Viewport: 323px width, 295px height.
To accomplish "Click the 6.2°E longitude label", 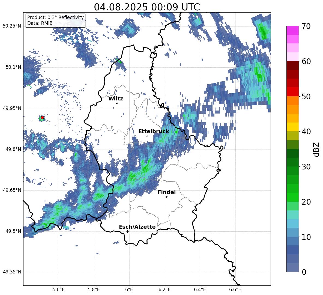I will pos(165,290).
